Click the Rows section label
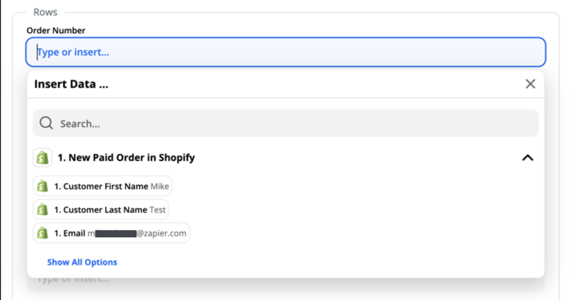 point(46,12)
